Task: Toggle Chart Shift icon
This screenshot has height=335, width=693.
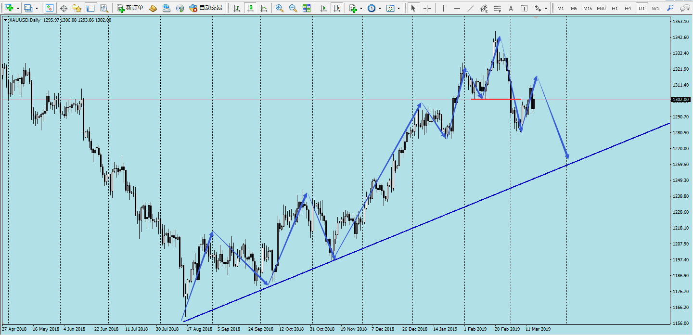Action: [x=337, y=8]
